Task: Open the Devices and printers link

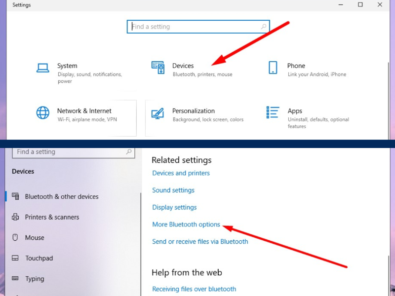Action: (x=181, y=173)
